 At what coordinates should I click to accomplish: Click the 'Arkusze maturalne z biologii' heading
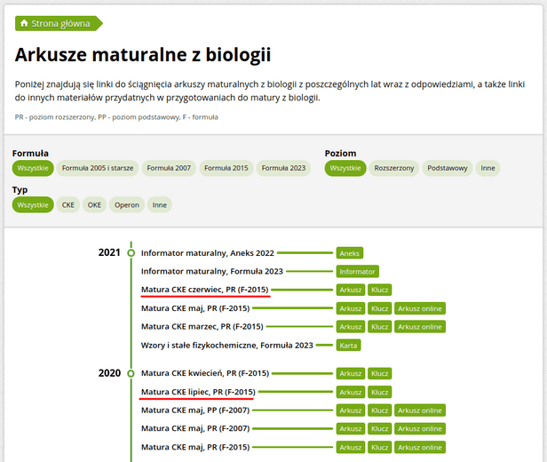[143, 55]
